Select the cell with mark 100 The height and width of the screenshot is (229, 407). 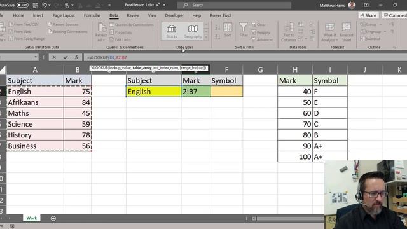[295, 157]
